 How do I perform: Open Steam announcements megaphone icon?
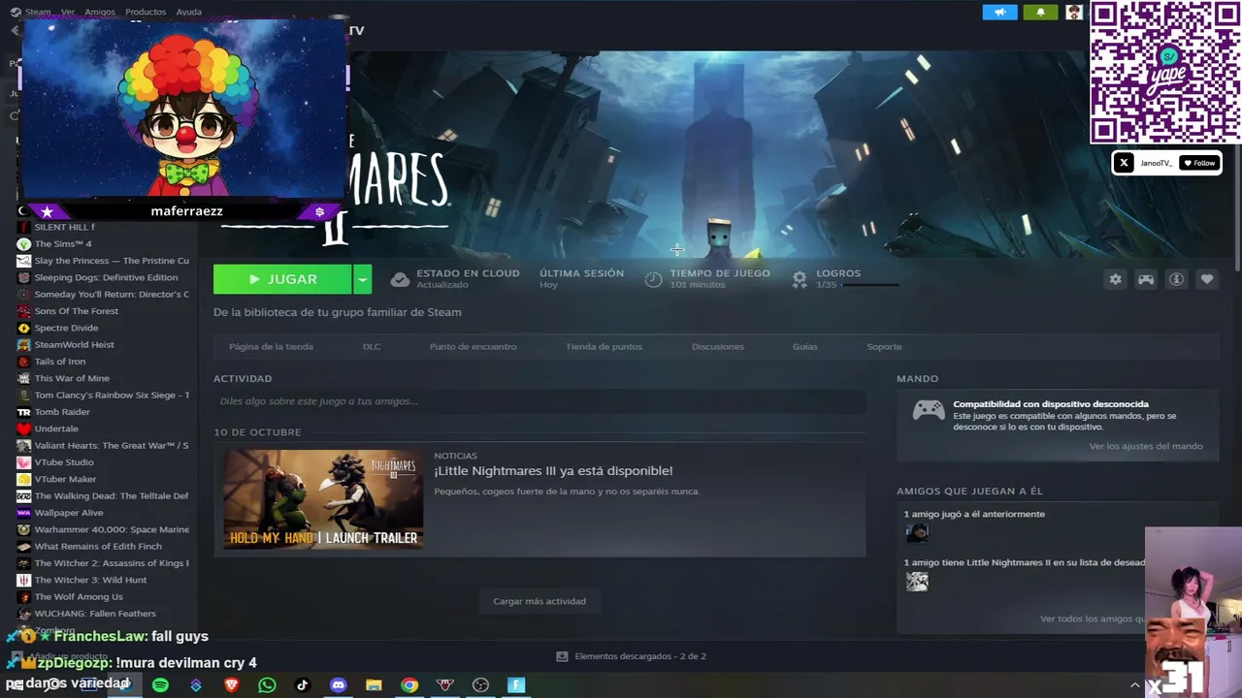click(999, 13)
